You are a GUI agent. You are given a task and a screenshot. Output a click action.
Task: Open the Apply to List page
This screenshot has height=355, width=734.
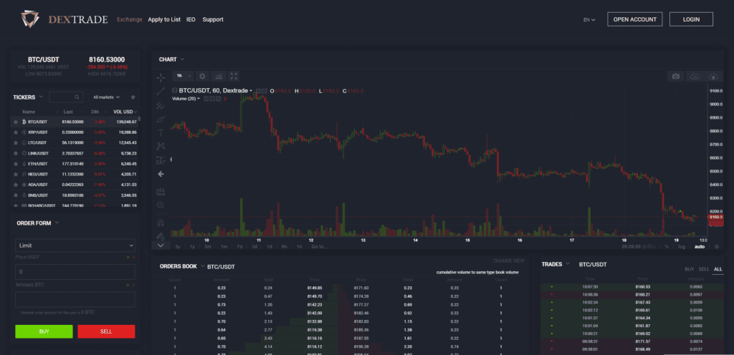point(164,19)
